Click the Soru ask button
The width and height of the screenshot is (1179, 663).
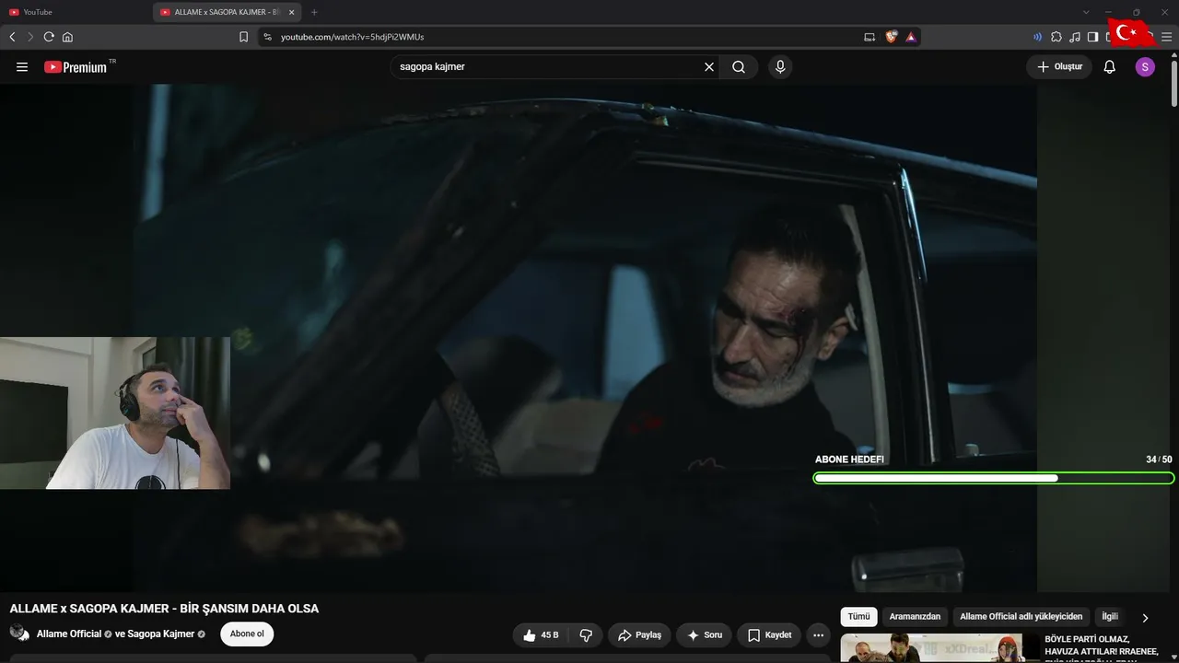pos(705,635)
